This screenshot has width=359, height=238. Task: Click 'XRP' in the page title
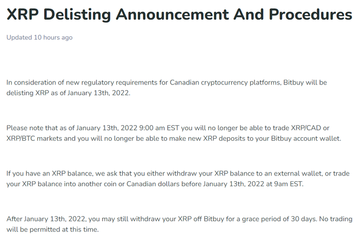point(23,15)
